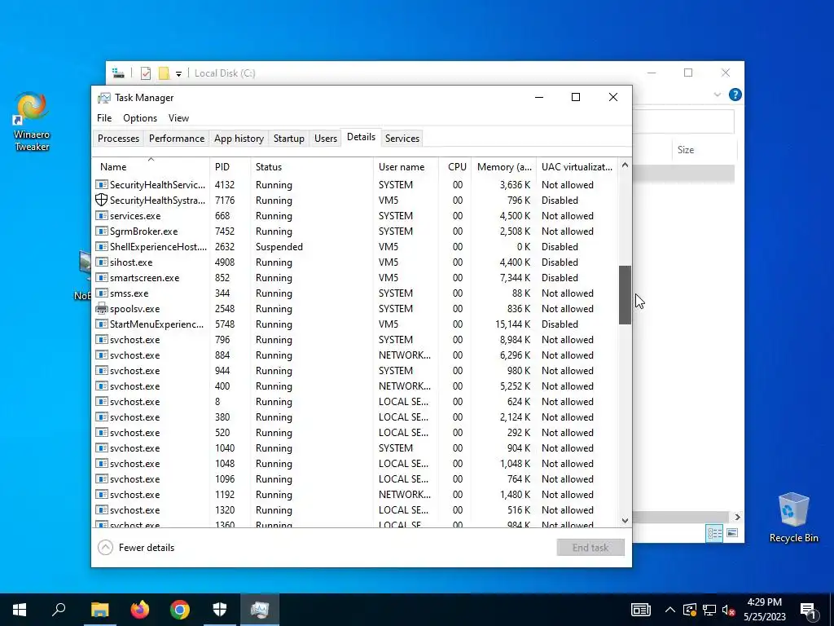Screen dimensions: 834x626
Task: Switch to the Users tab
Action: click(x=326, y=139)
